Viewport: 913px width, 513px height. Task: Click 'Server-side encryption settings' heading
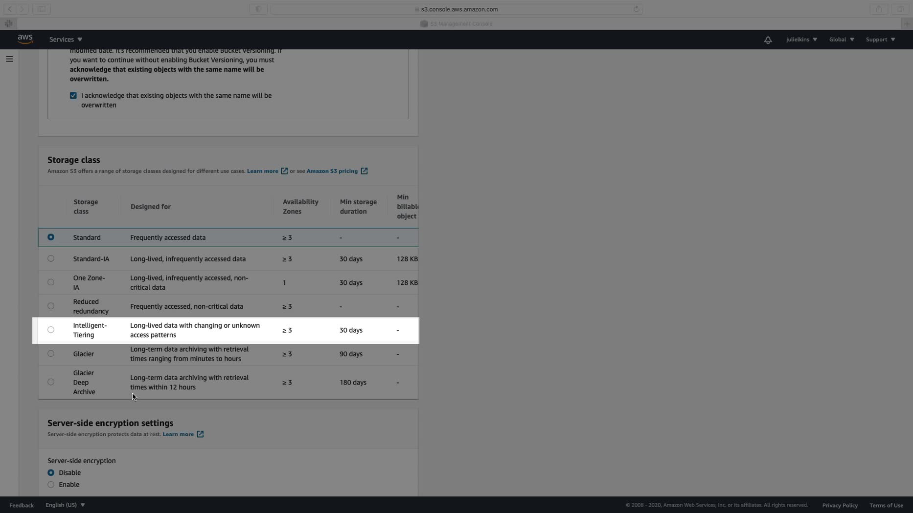[111, 423]
